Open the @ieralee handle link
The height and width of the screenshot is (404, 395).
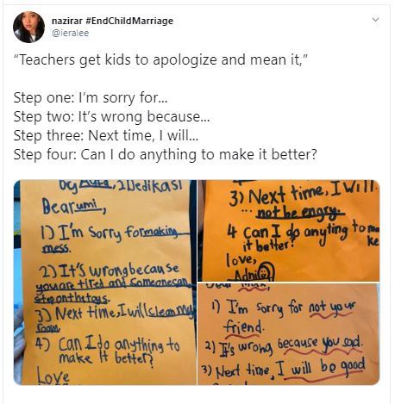(x=70, y=33)
